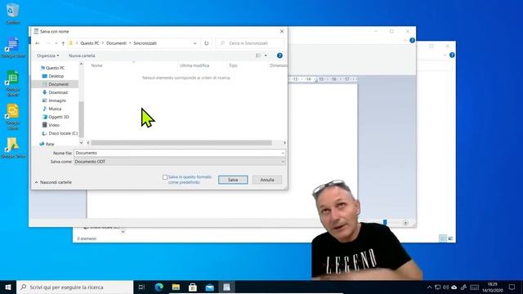The height and width of the screenshot is (294, 523).
Task: Open Google Drive desktop shortcut
Action: click(13, 148)
